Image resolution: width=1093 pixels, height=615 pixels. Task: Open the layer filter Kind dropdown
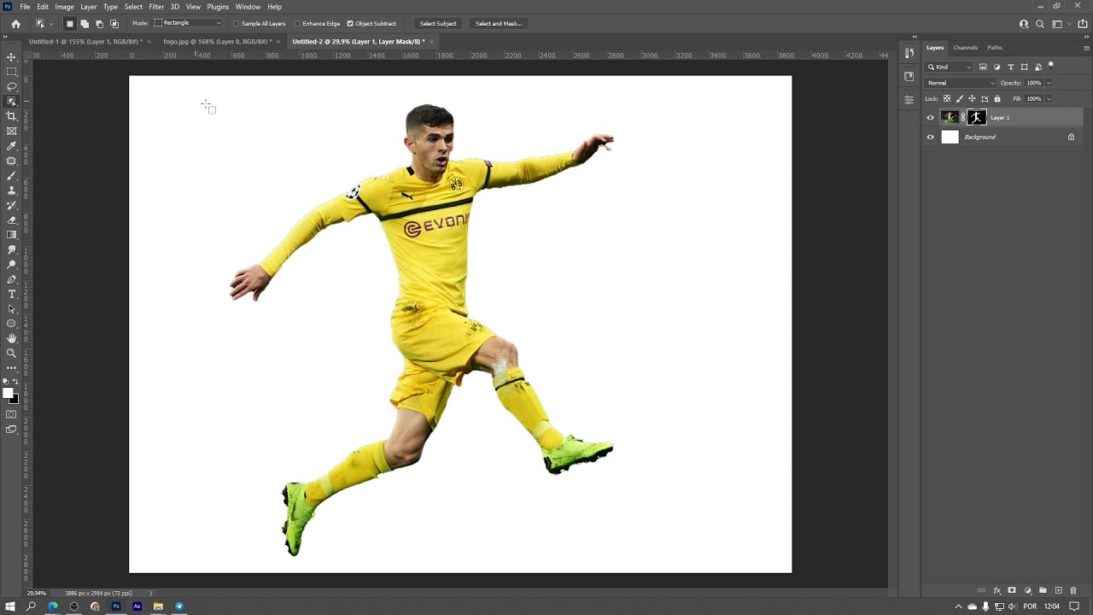[x=950, y=67]
